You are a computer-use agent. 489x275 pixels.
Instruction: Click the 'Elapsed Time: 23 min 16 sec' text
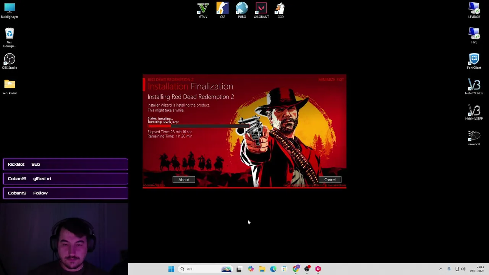click(x=170, y=132)
